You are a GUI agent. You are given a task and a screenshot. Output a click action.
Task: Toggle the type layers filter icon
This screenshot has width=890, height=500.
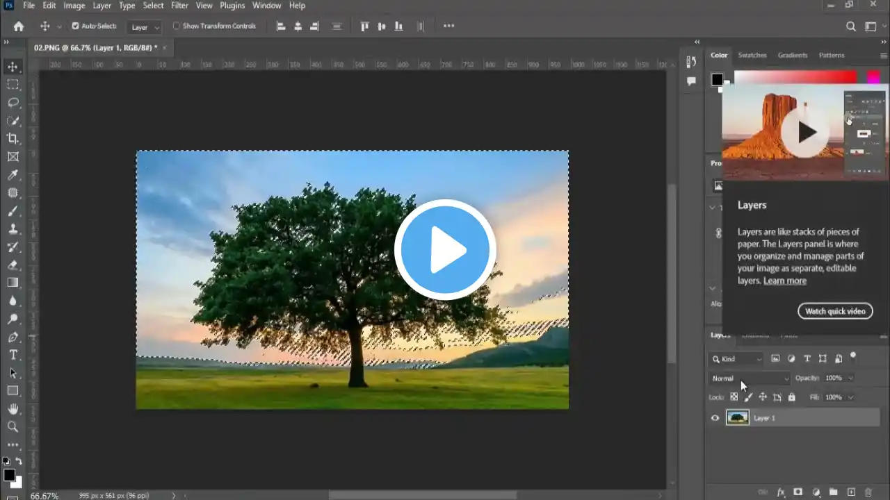807,359
